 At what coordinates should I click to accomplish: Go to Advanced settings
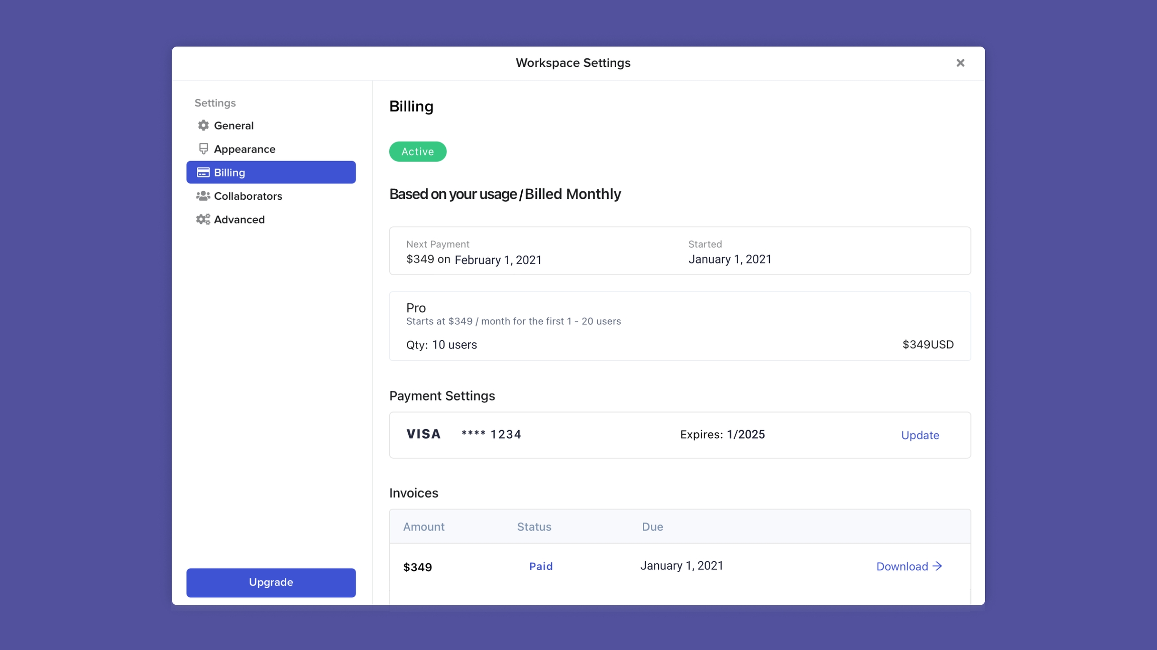239,219
